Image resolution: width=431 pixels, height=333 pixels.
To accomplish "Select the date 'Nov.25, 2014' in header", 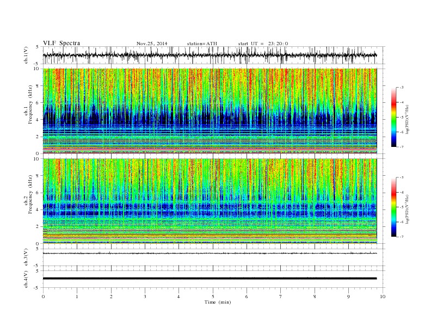I will (x=152, y=44).
